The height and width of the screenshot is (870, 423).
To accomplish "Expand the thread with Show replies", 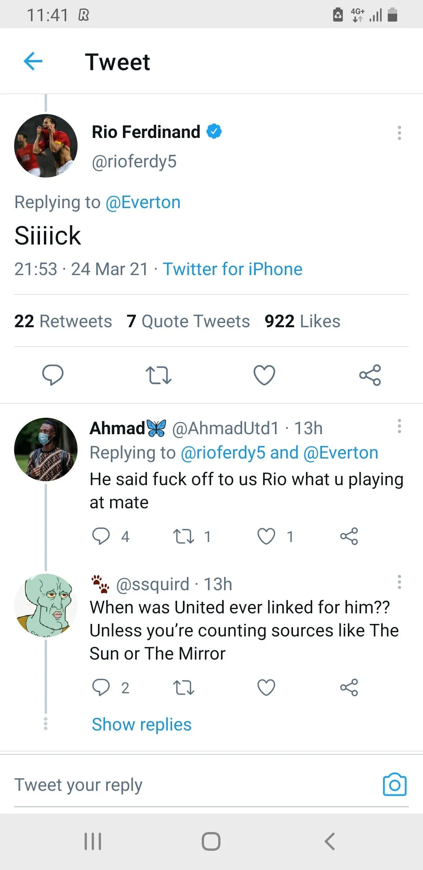I will (x=141, y=725).
